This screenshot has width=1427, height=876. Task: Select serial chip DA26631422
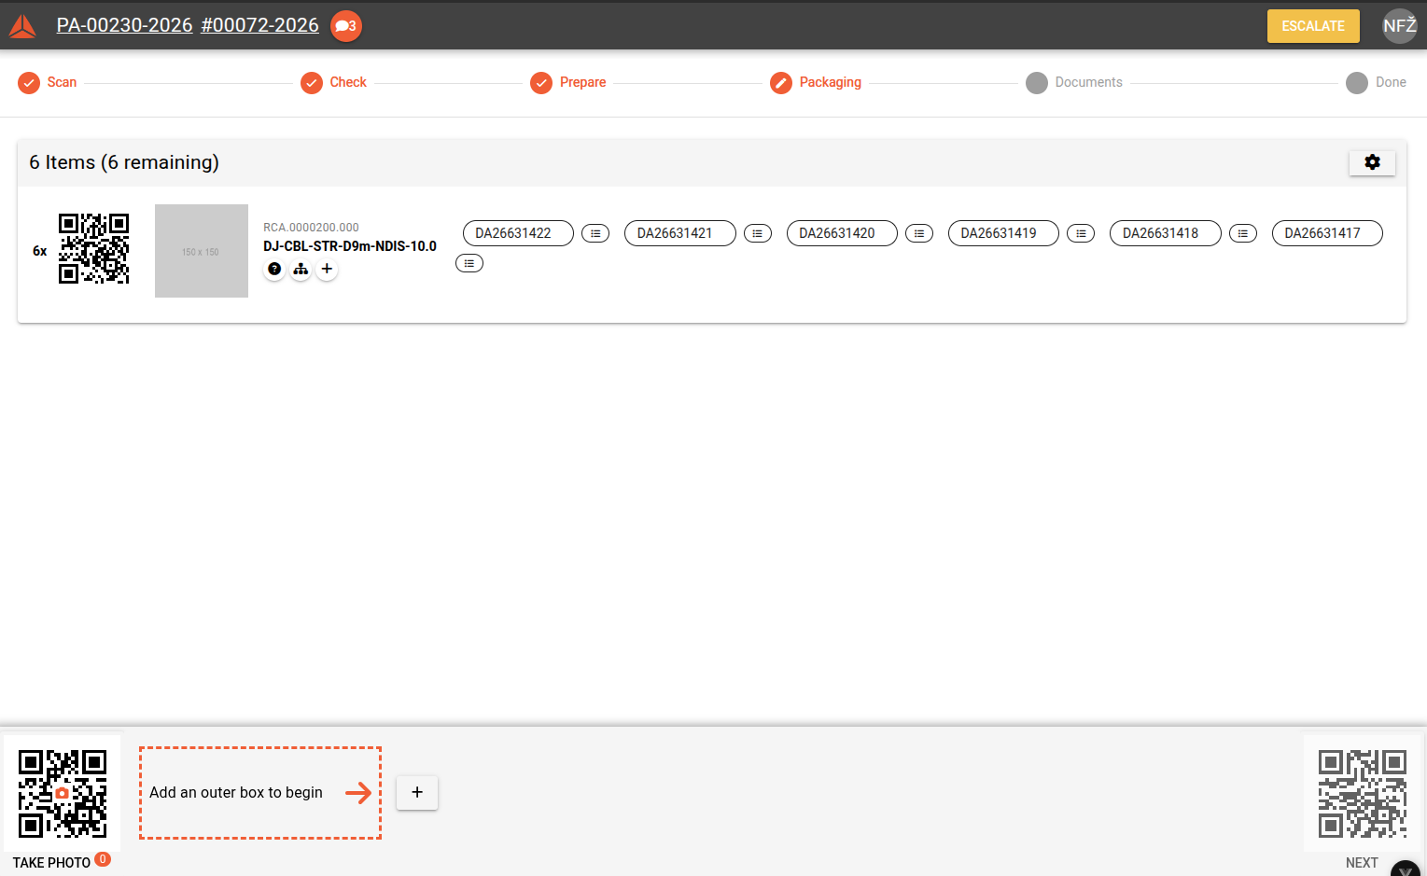518,233
